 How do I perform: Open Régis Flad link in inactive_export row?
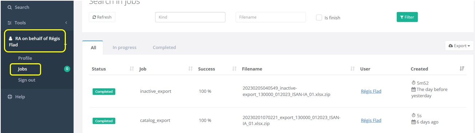[x=371, y=91]
